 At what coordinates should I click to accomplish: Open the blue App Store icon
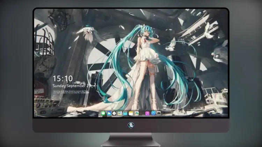coord(153,113)
